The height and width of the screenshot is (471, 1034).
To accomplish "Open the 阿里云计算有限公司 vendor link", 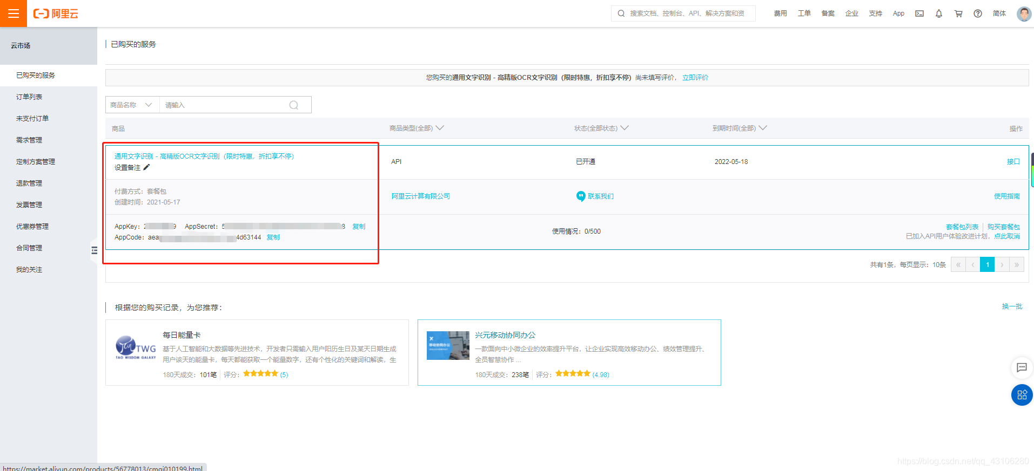I will coord(421,196).
